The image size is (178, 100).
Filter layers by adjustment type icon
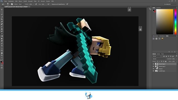click(166, 56)
